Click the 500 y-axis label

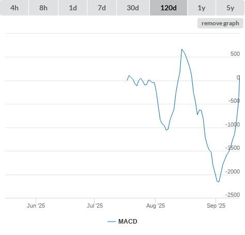235,54
